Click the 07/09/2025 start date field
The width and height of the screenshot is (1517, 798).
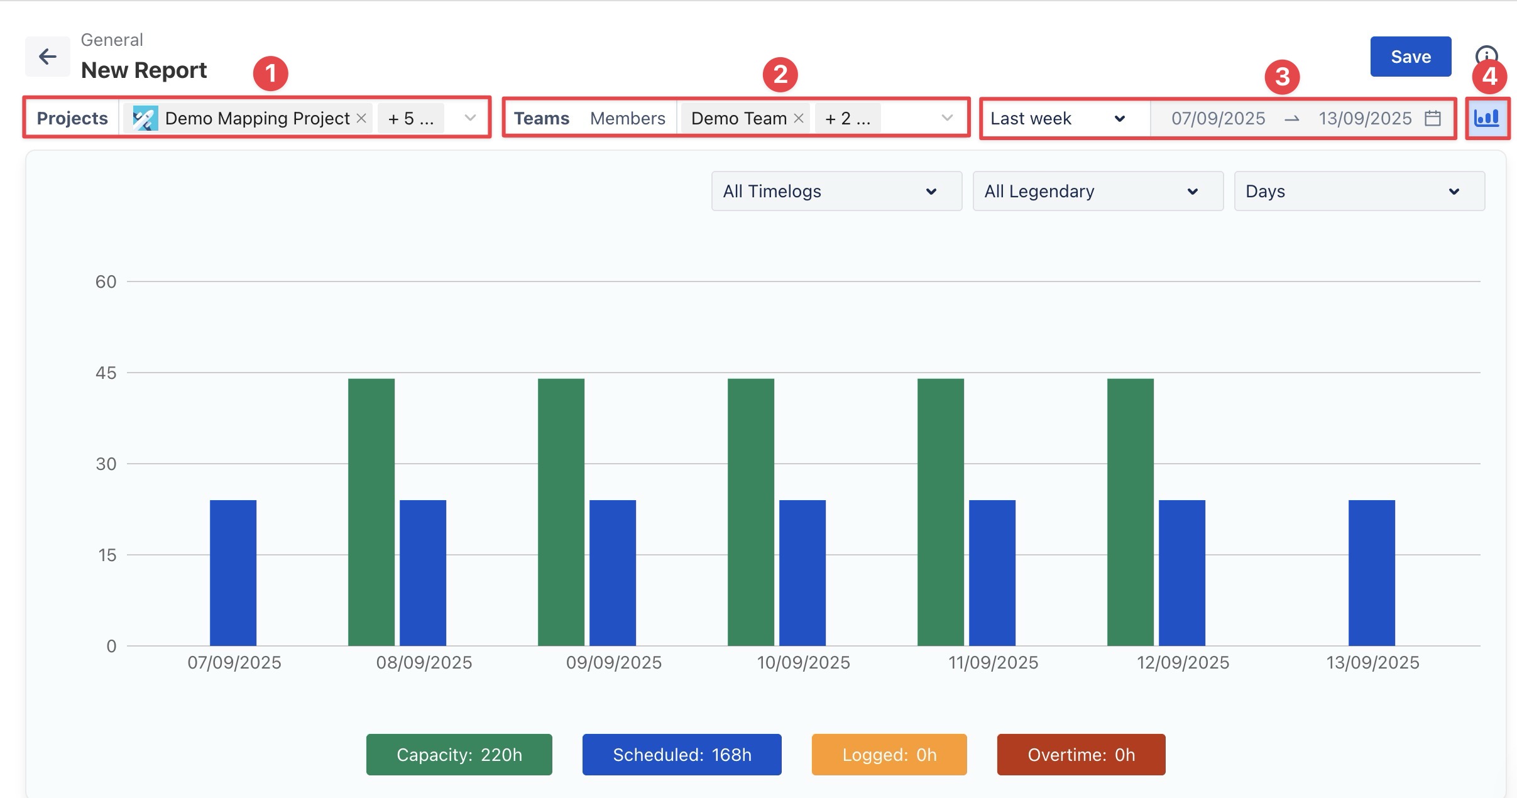click(1217, 118)
